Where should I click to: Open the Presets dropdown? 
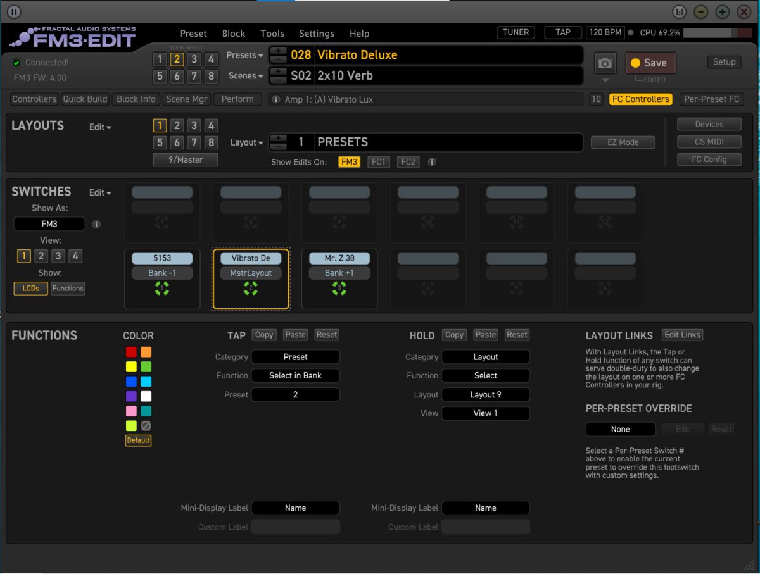click(x=245, y=55)
